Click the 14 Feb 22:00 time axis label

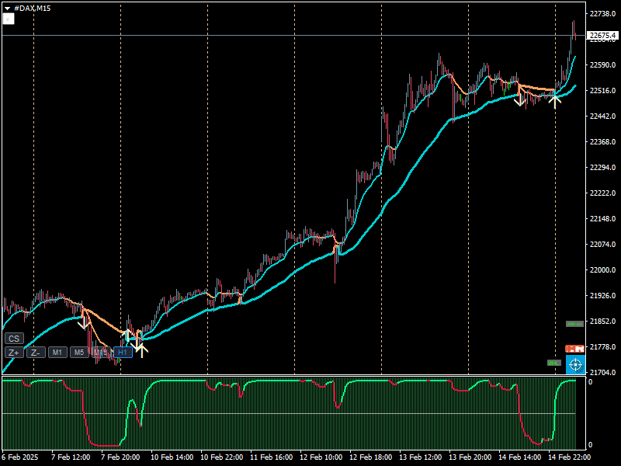coord(570,457)
